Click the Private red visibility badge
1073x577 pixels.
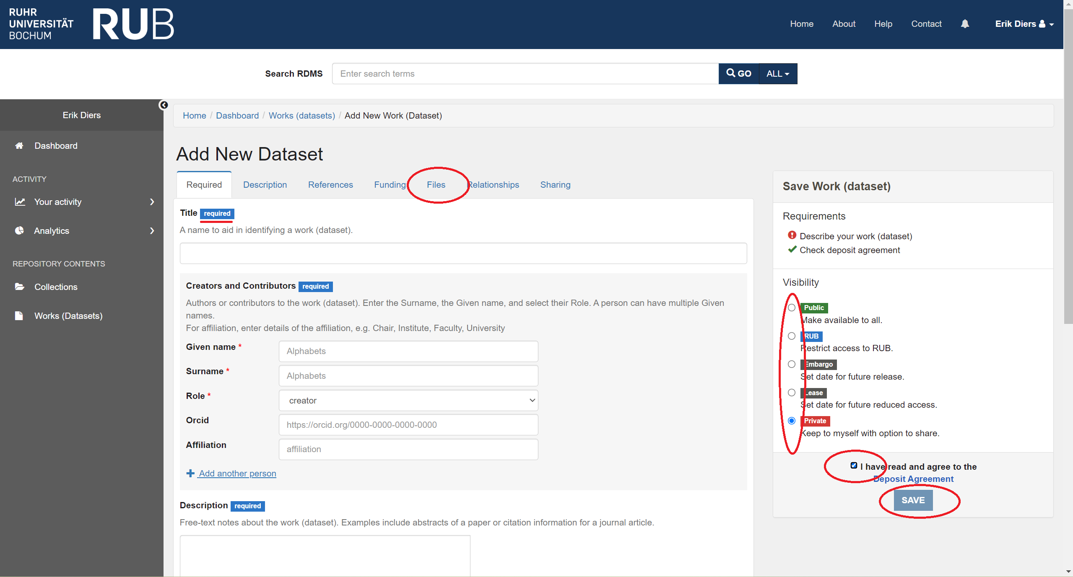pos(815,421)
